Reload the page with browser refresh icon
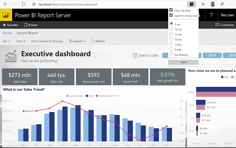The height and width of the screenshot is (148, 236). pyautogui.click(x=23, y=4)
